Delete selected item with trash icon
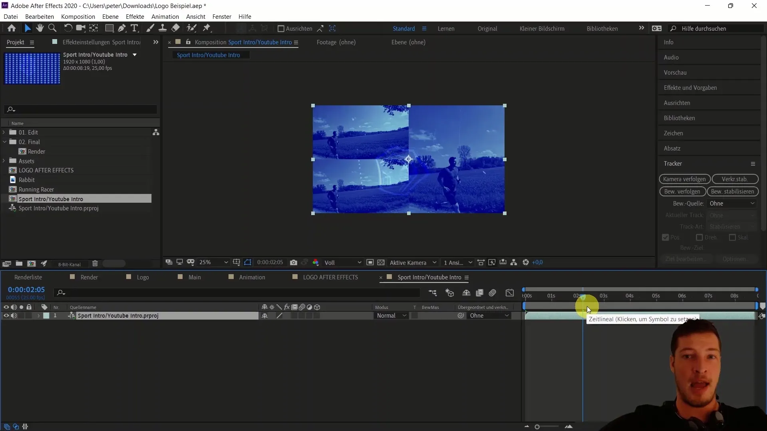 click(x=95, y=264)
